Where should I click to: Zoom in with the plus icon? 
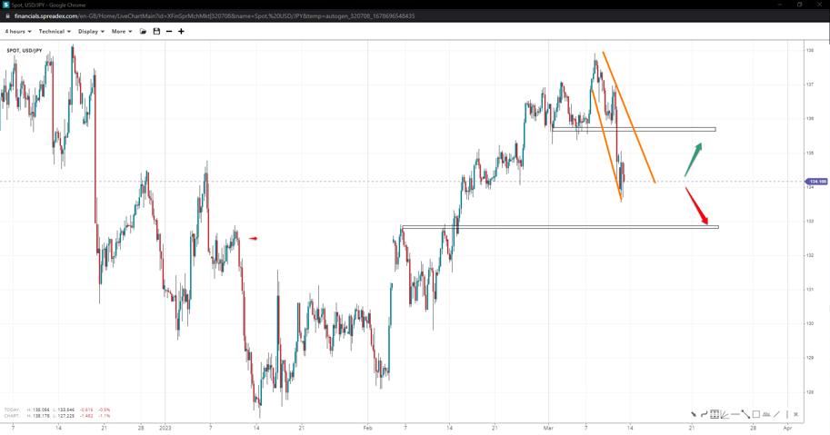click(181, 32)
